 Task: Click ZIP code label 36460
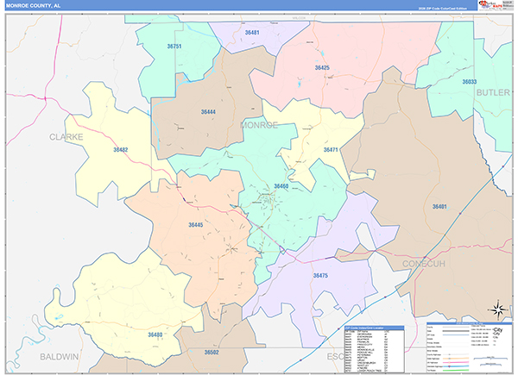[x=281, y=186]
